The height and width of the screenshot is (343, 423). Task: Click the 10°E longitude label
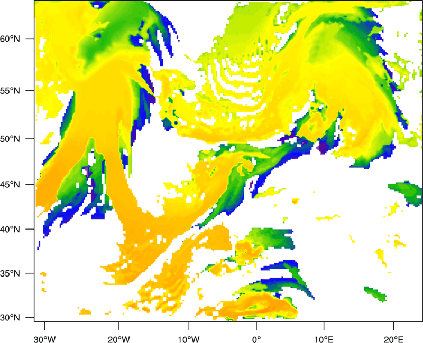coord(324,339)
